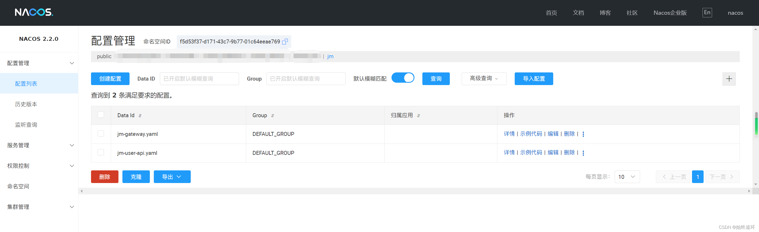Screen dimensions: 759x232
Task: Open the 历史版本 sidebar item
Action: click(39, 104)
